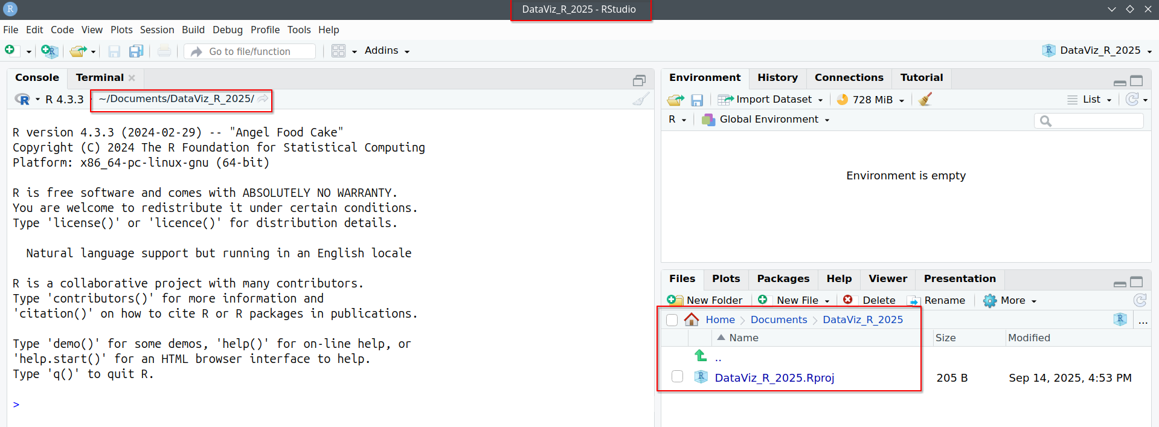Click the New File icon in main toolbar

tap(10, 51)
